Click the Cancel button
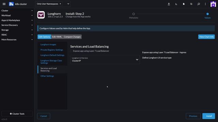 tap(44, 116)
